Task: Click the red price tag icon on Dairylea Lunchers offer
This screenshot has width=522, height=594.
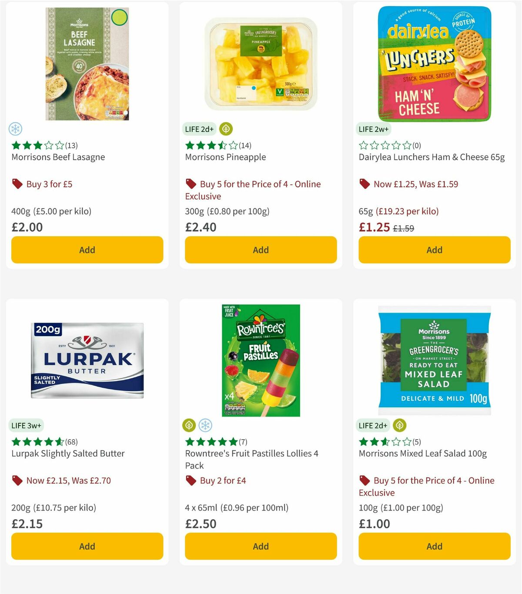Action: tap(365, 184)
